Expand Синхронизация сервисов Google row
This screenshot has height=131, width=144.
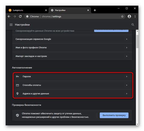pyautogui.click(x=72, y=39)
